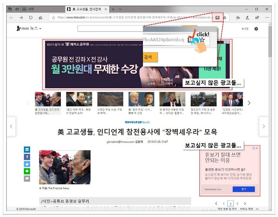Click the main article photo
Screen dimensions: 278x217
[65, 167]
